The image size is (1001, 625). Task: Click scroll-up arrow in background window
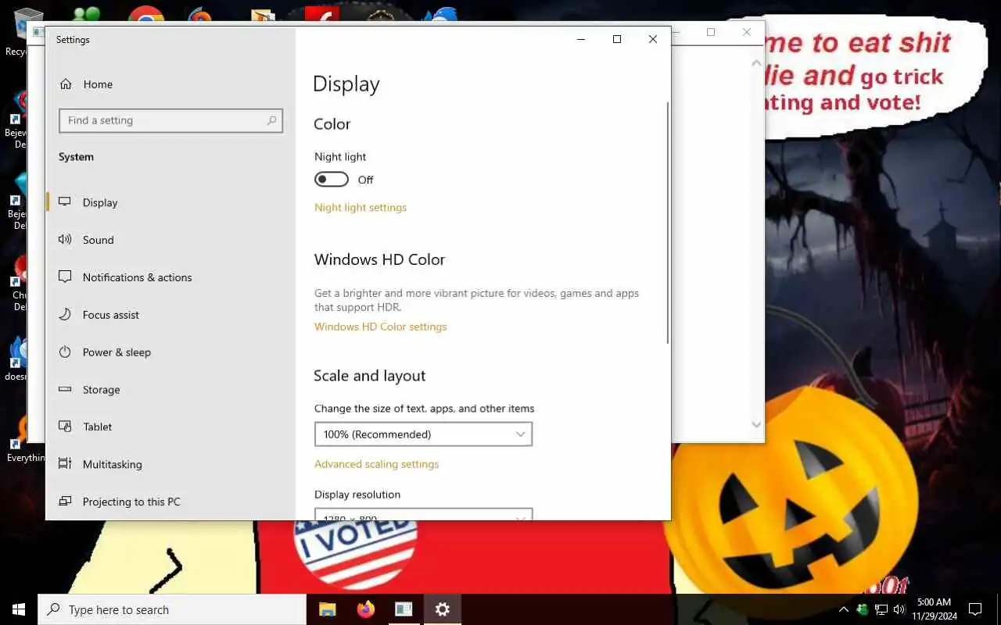[x=756, y=62]
